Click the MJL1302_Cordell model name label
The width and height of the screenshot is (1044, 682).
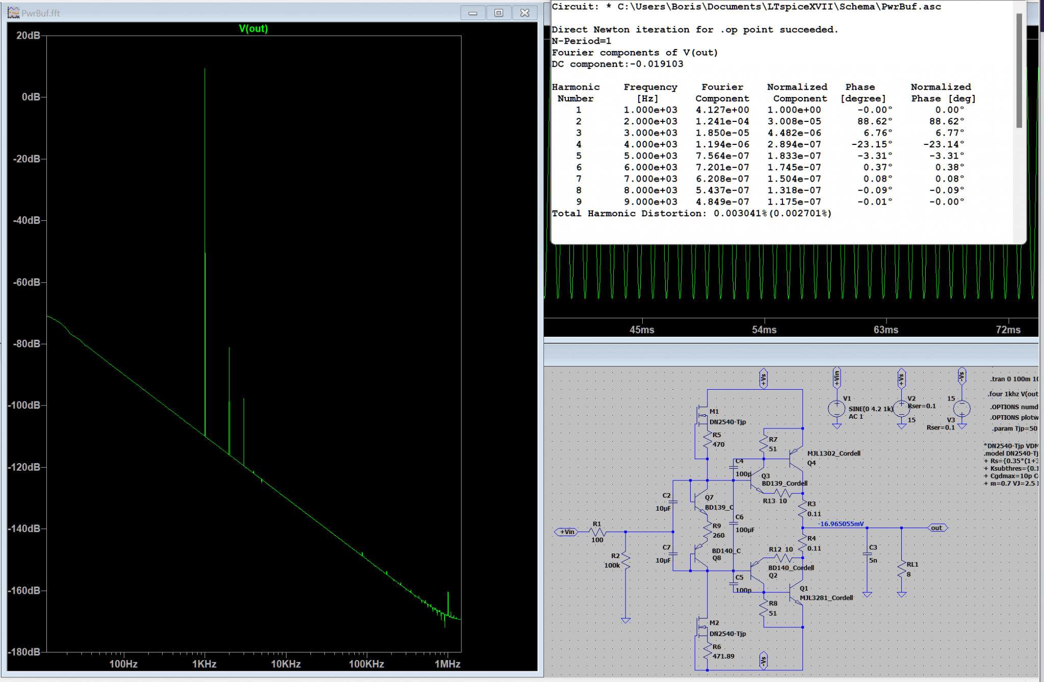pyautogui.click(x=833, y=453)
